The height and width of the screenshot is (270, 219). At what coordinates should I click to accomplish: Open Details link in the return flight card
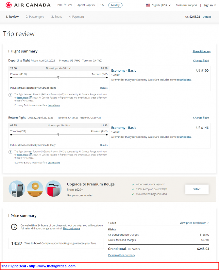coord(104,145)
